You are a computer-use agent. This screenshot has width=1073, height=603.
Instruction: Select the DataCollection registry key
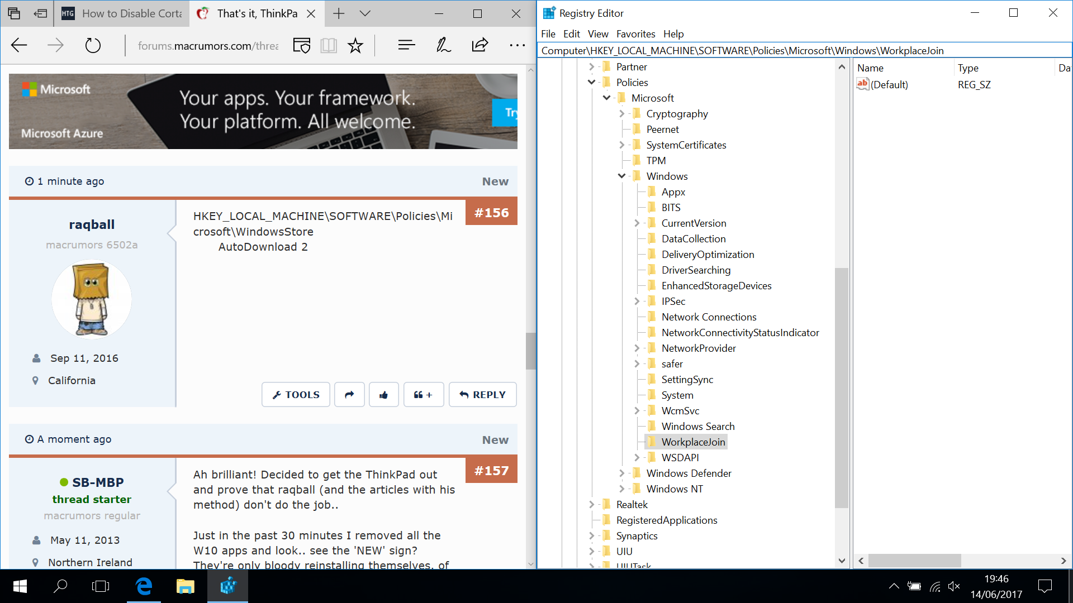(693, 238)
